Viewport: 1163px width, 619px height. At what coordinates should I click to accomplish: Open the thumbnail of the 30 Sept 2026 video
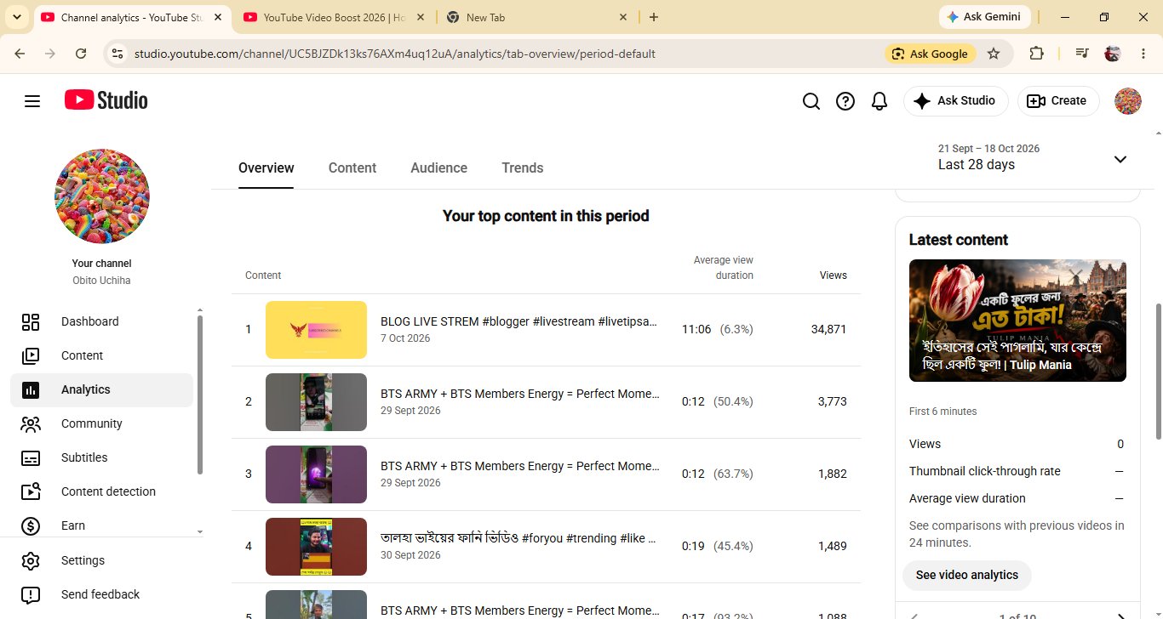[316, 547]
